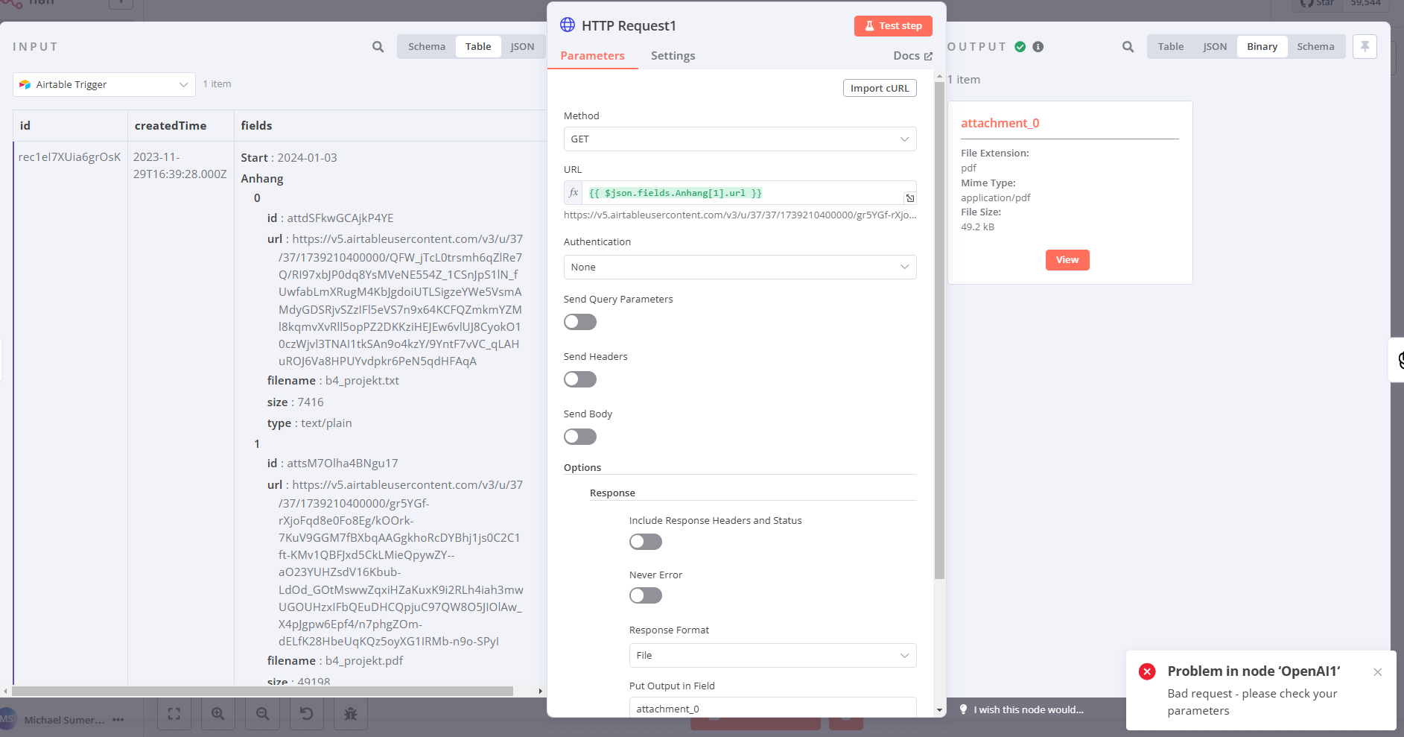Click record id 'rec1el7XUia6grOsK'

point(69,157)
